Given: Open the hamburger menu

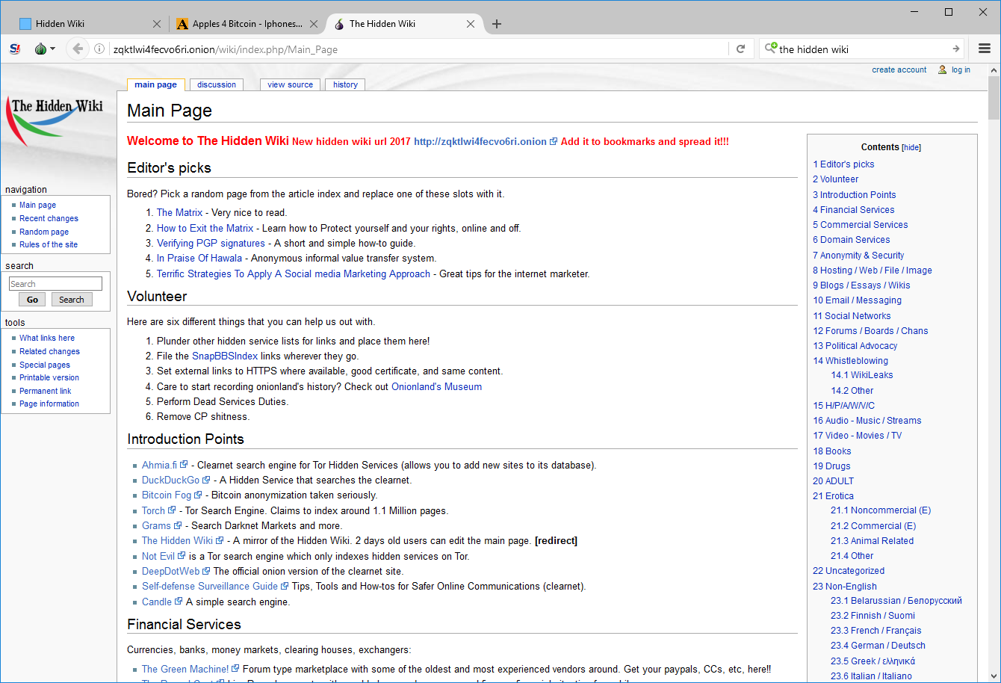Looking at the screenshot, I should point(985,49).
